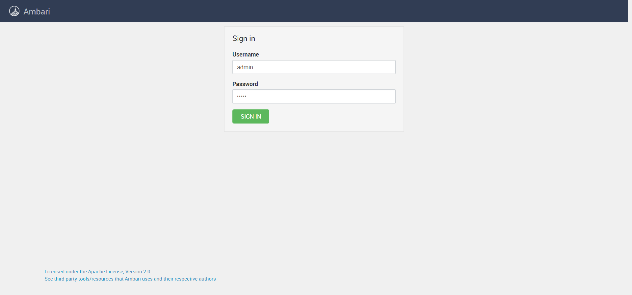Open the Ambari brand name link
The image size is (632, 295).
pyautogui.click(x=37, y=11)
